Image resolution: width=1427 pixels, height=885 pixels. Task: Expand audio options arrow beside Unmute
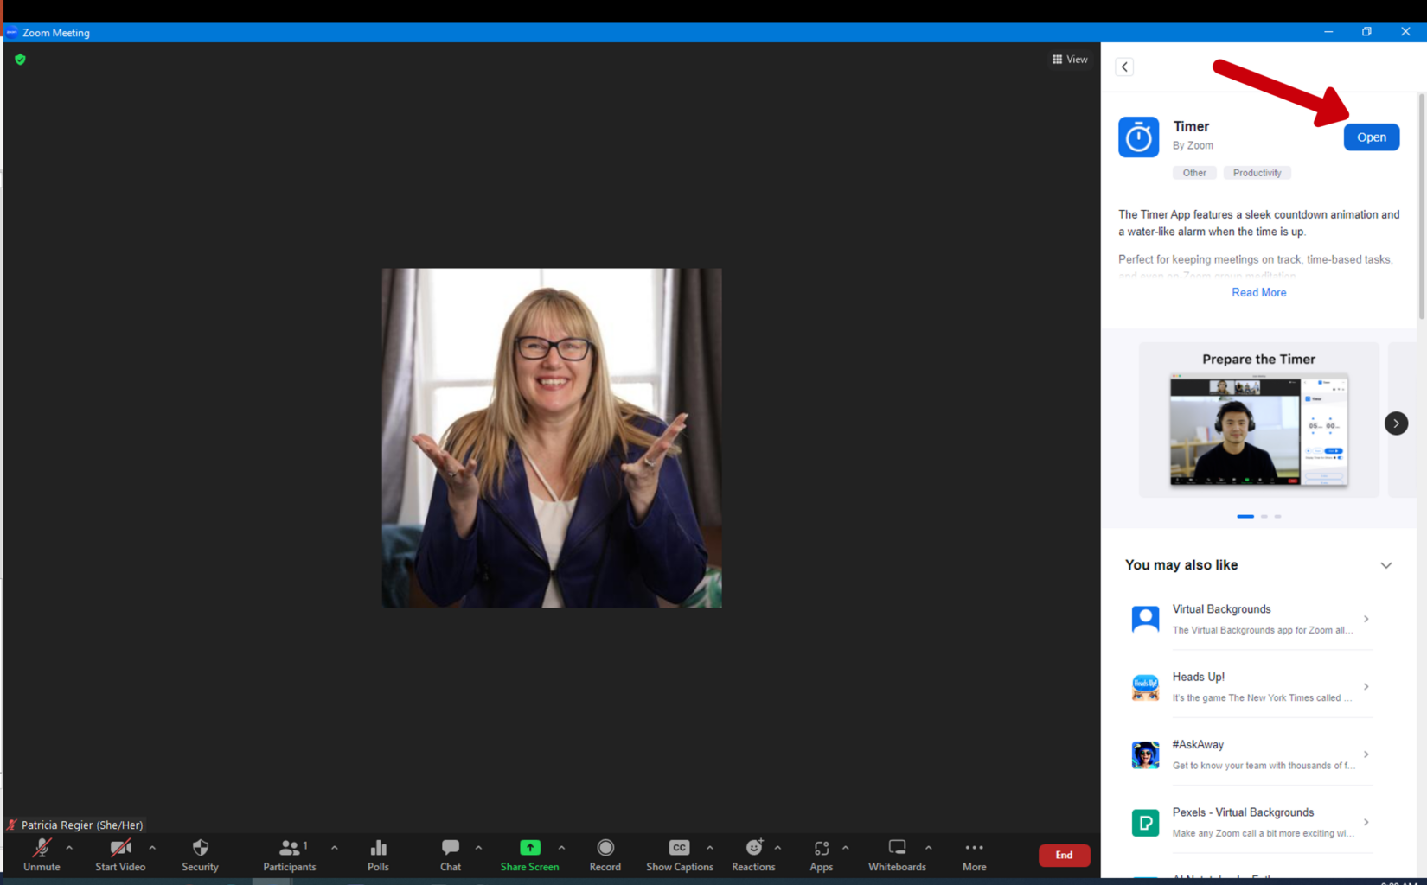point(69,848)
